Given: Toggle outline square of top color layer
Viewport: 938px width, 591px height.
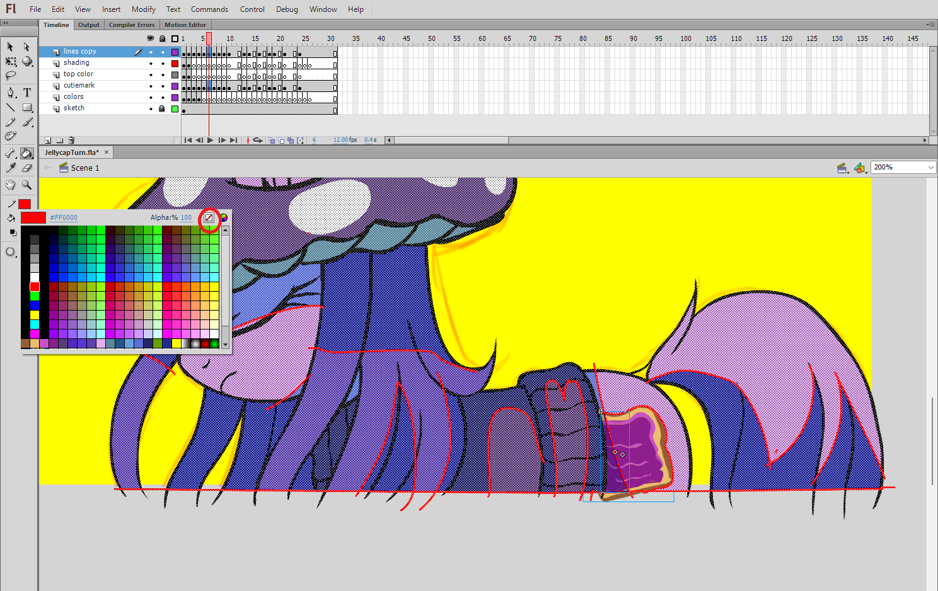Looking at the screenshot, I should pos(175,74).
